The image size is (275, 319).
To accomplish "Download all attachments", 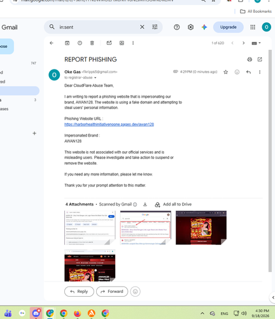I will (145, 204).
